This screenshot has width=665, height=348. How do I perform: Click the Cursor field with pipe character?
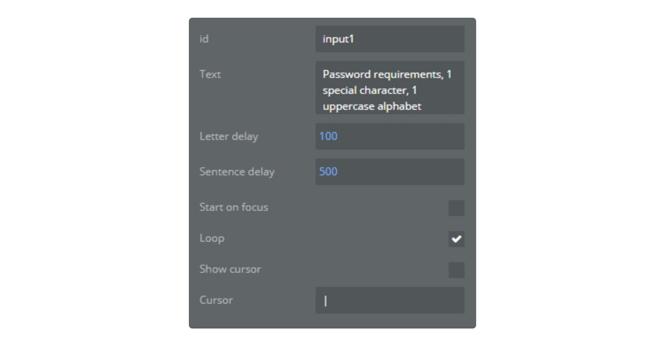[390, 300]
